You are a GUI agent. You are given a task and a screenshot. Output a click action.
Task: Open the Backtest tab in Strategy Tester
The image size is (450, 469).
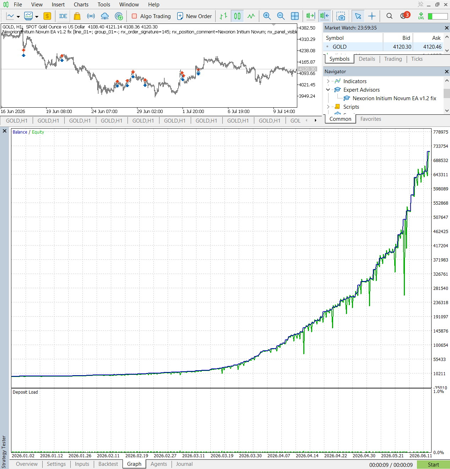108,464
